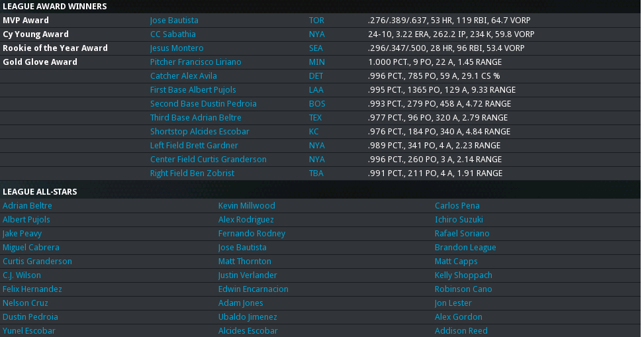The height and width of the screenshot is (337, 642).
Task: Click First Base Albert Pujols link
Action: click(193, 90)
